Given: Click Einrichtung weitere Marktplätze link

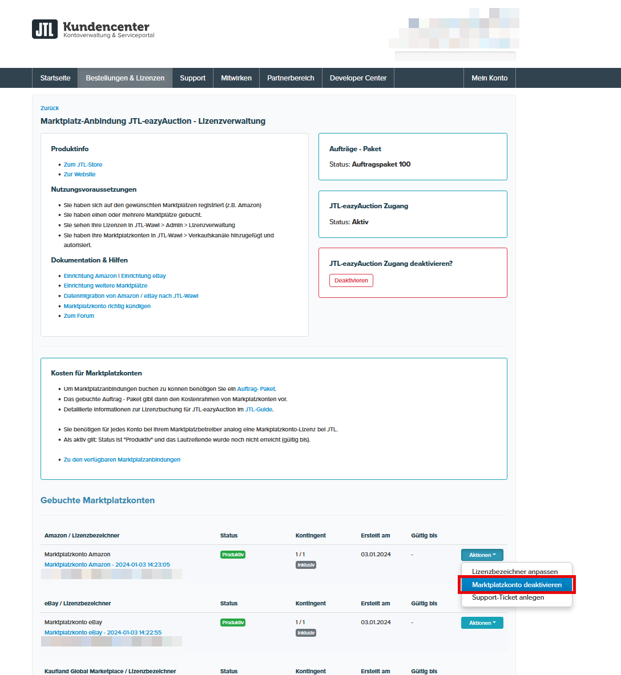Looking at the screenshot, I should pos(106,285).
